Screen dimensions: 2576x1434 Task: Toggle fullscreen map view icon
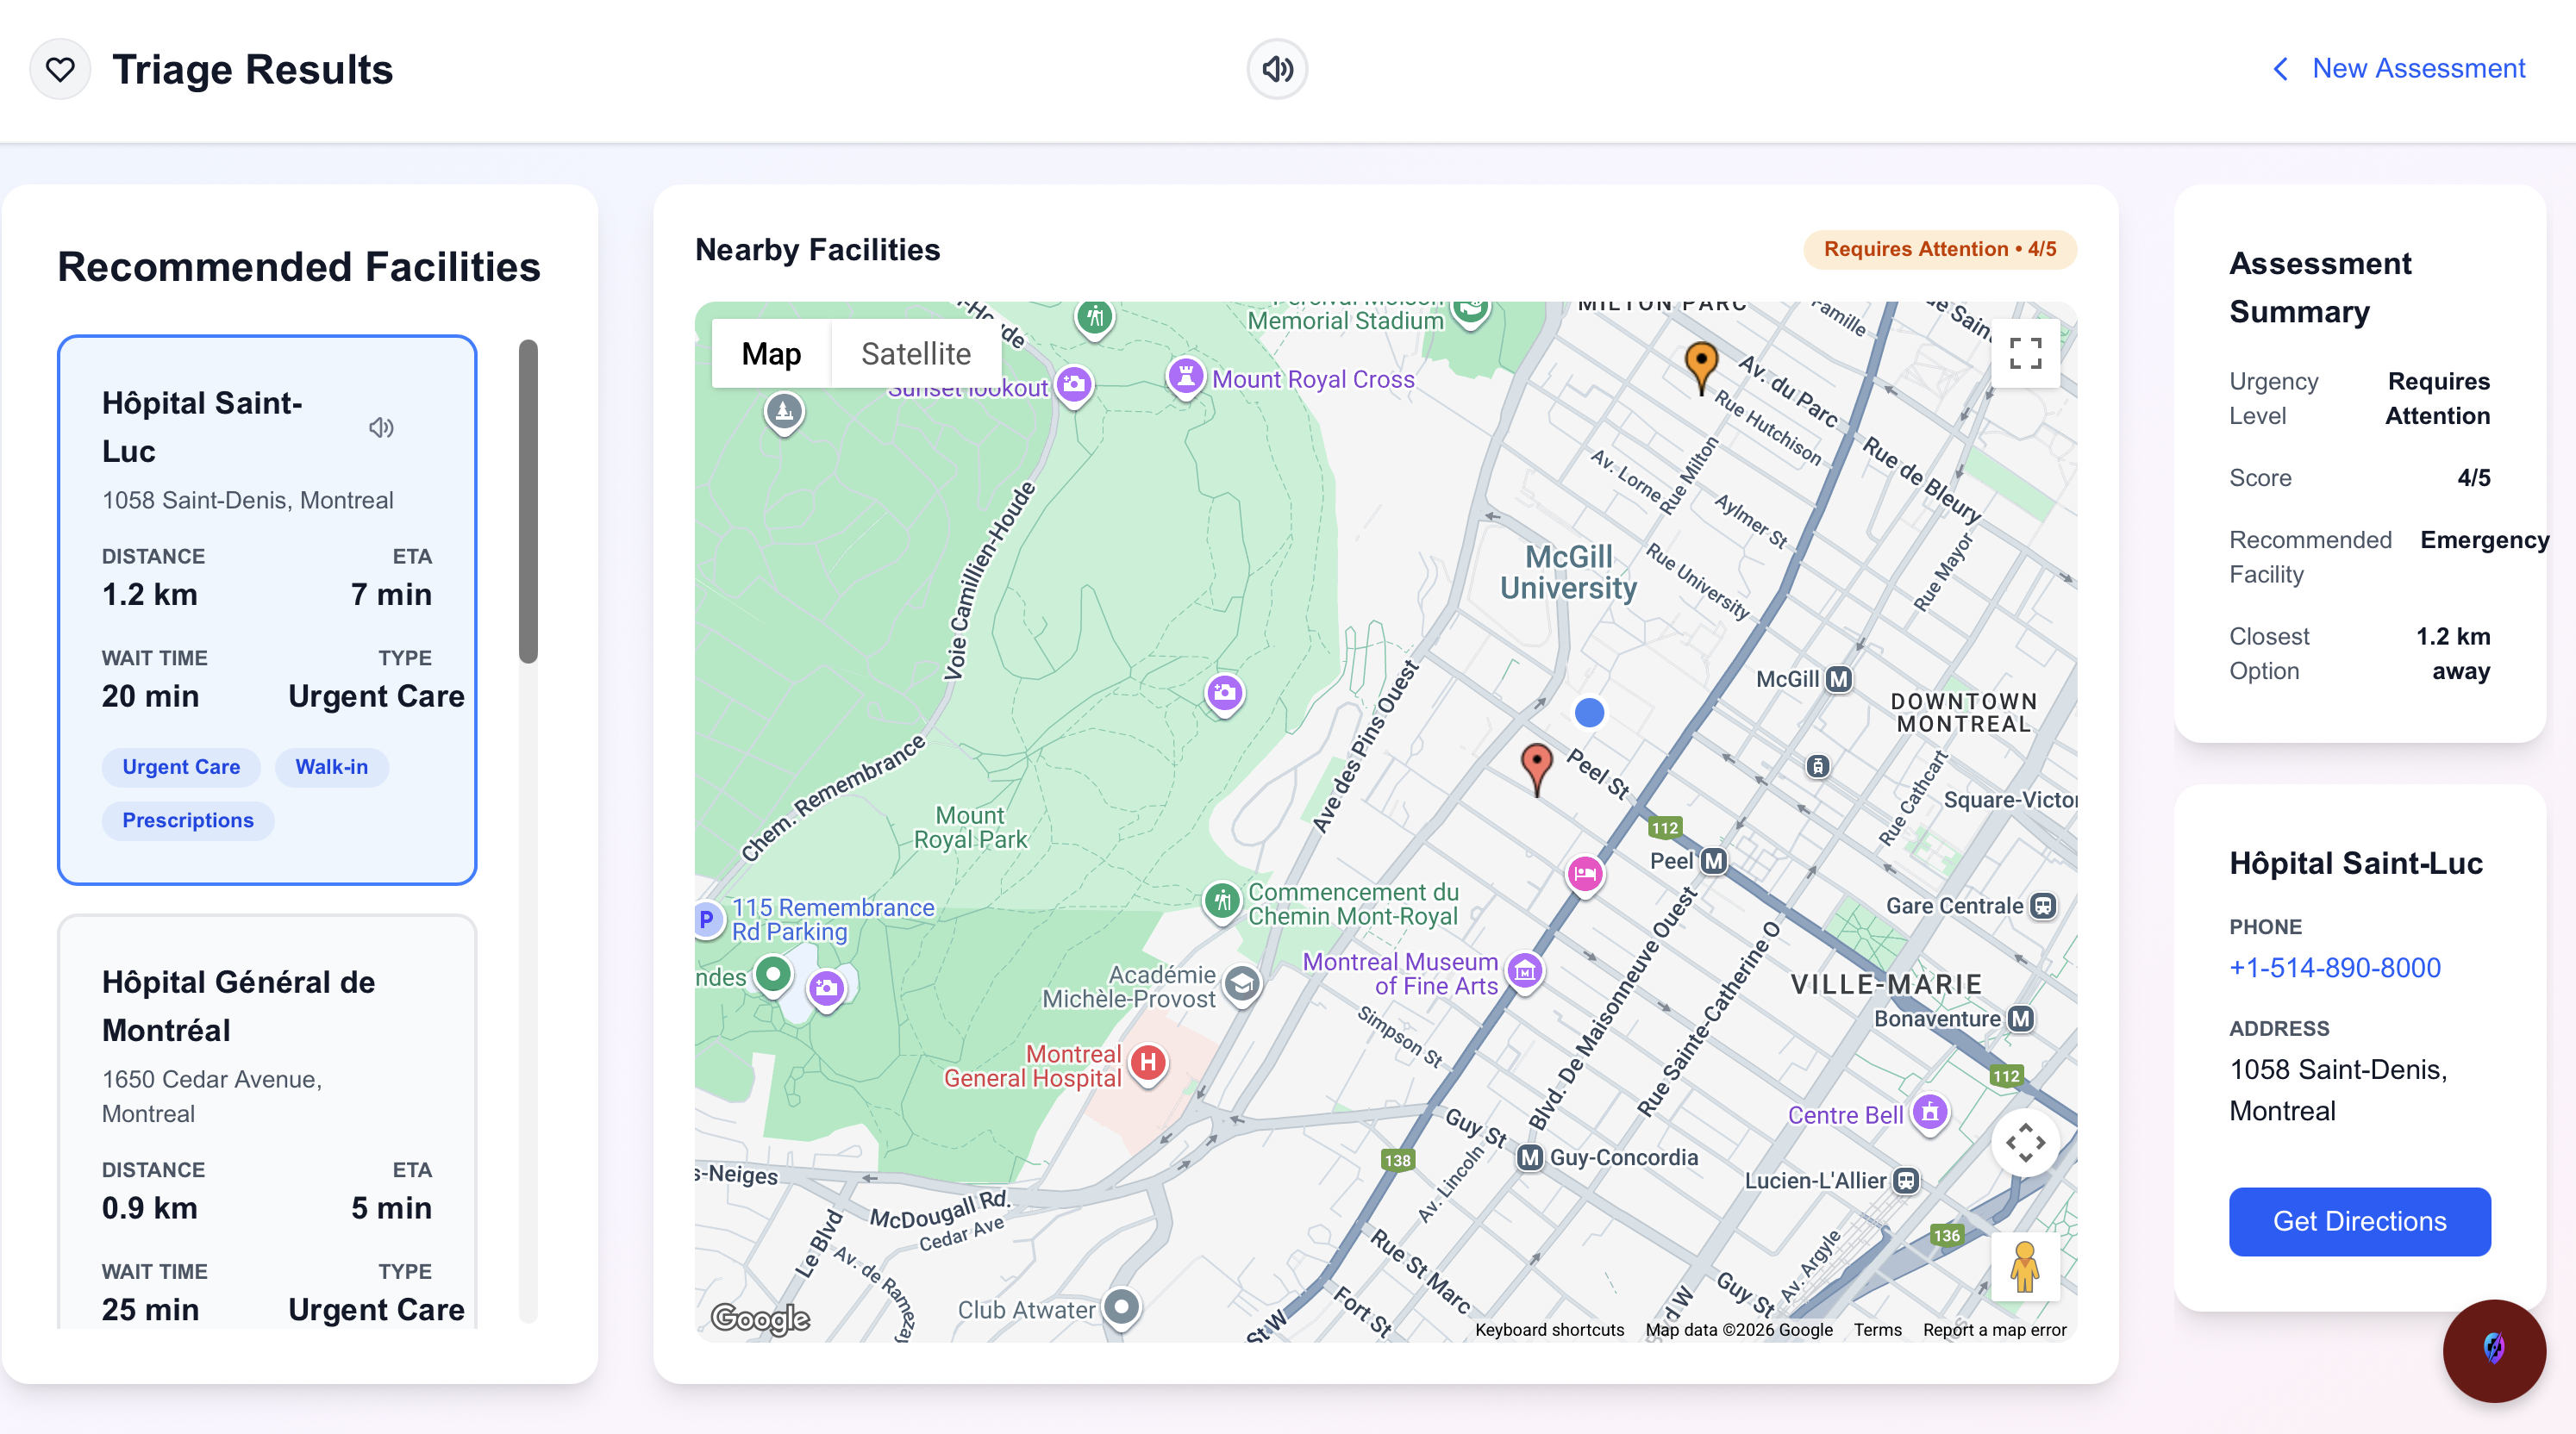pyautogui.click(x=2025, y=352)
